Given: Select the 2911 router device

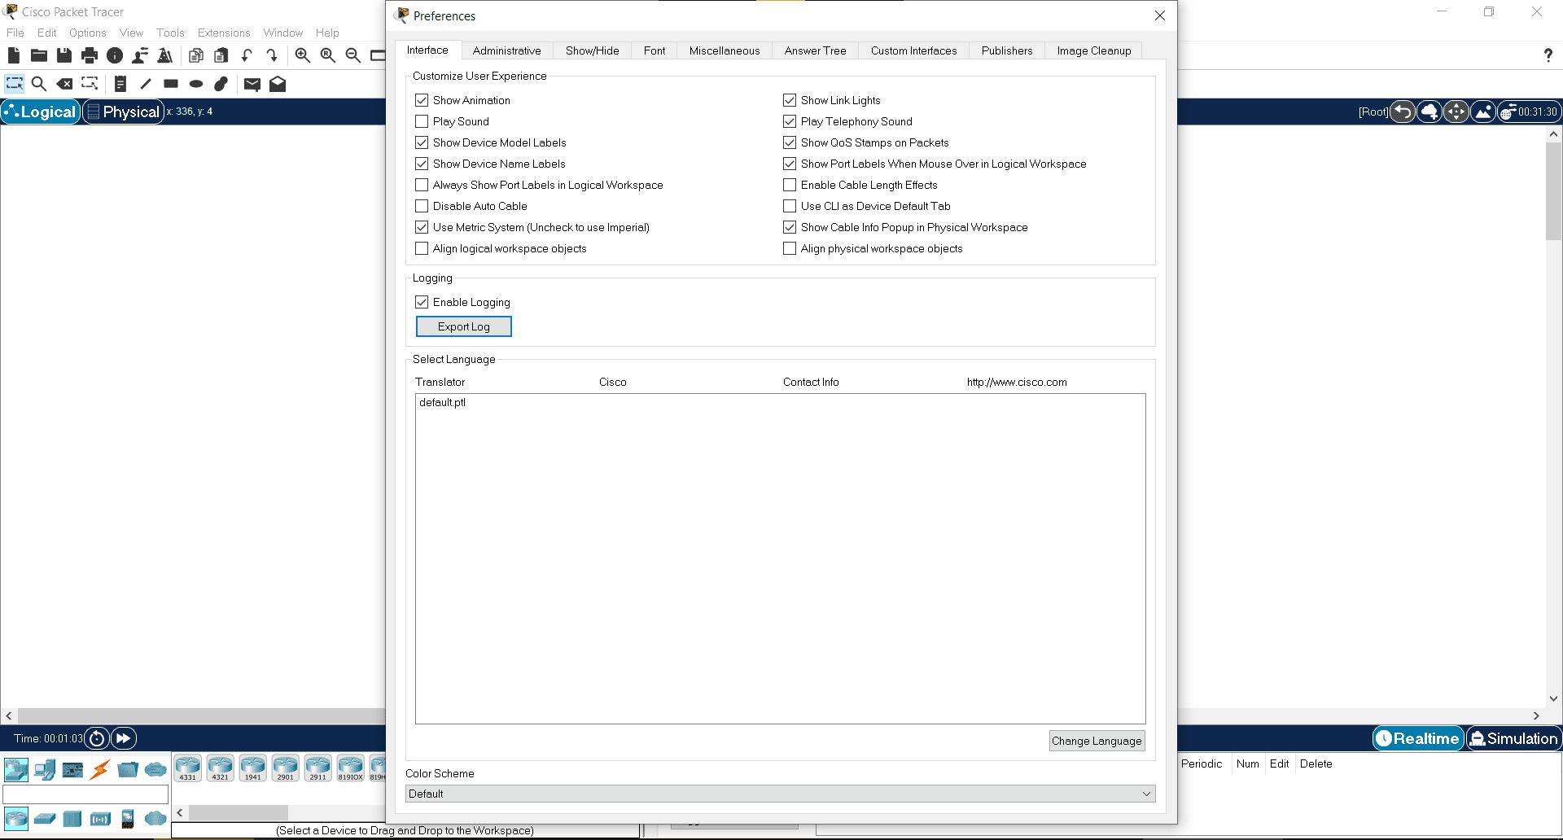Looking at the screenshot, I should click(x=317, y=768).
